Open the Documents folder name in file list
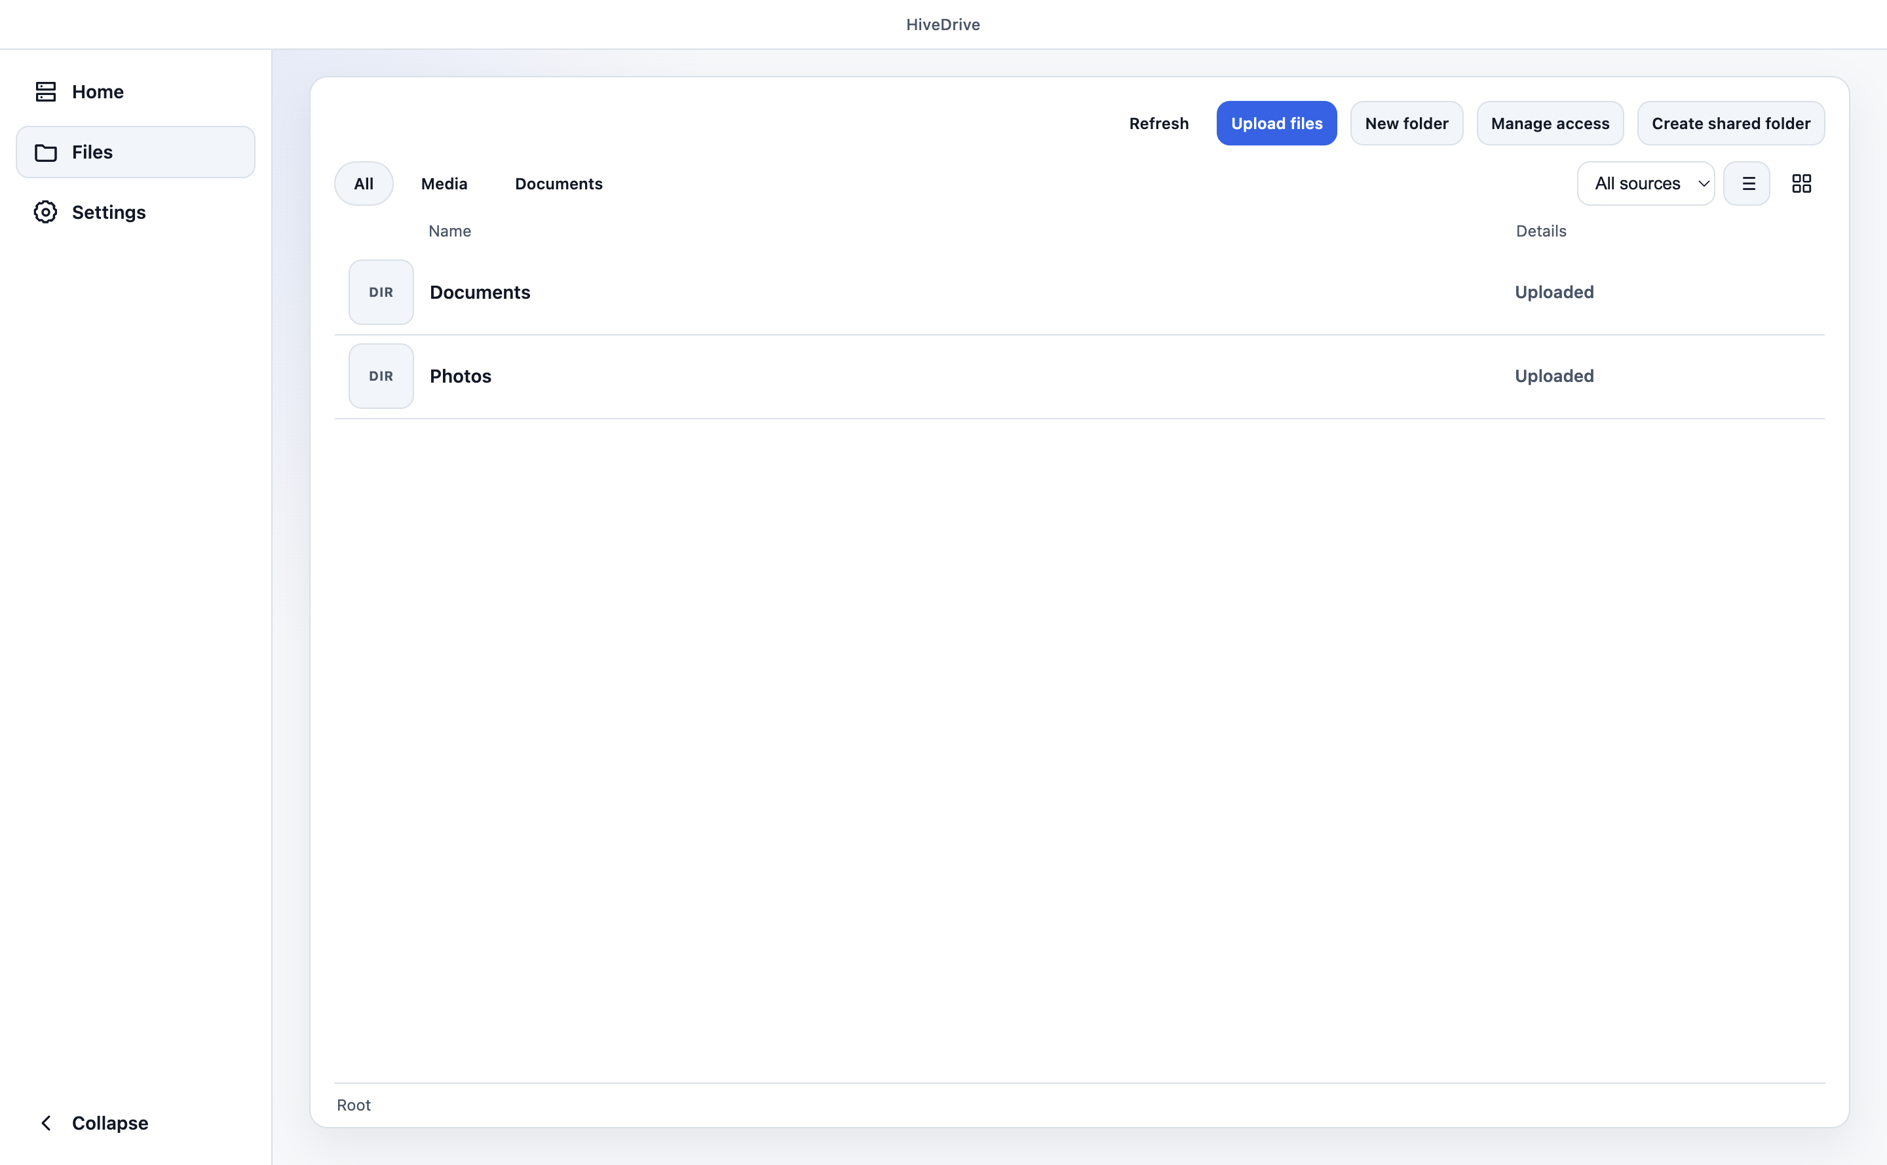Image resolution: width=1887 pixels, height=1165 pixels. click(x=480, y=292)
